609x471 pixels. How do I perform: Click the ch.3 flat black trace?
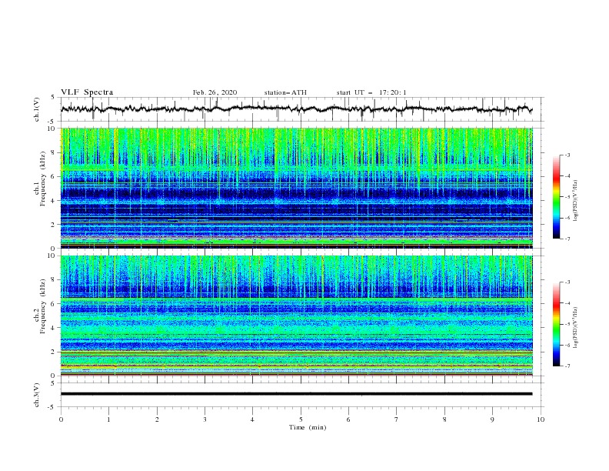click(x=297, y=394)
